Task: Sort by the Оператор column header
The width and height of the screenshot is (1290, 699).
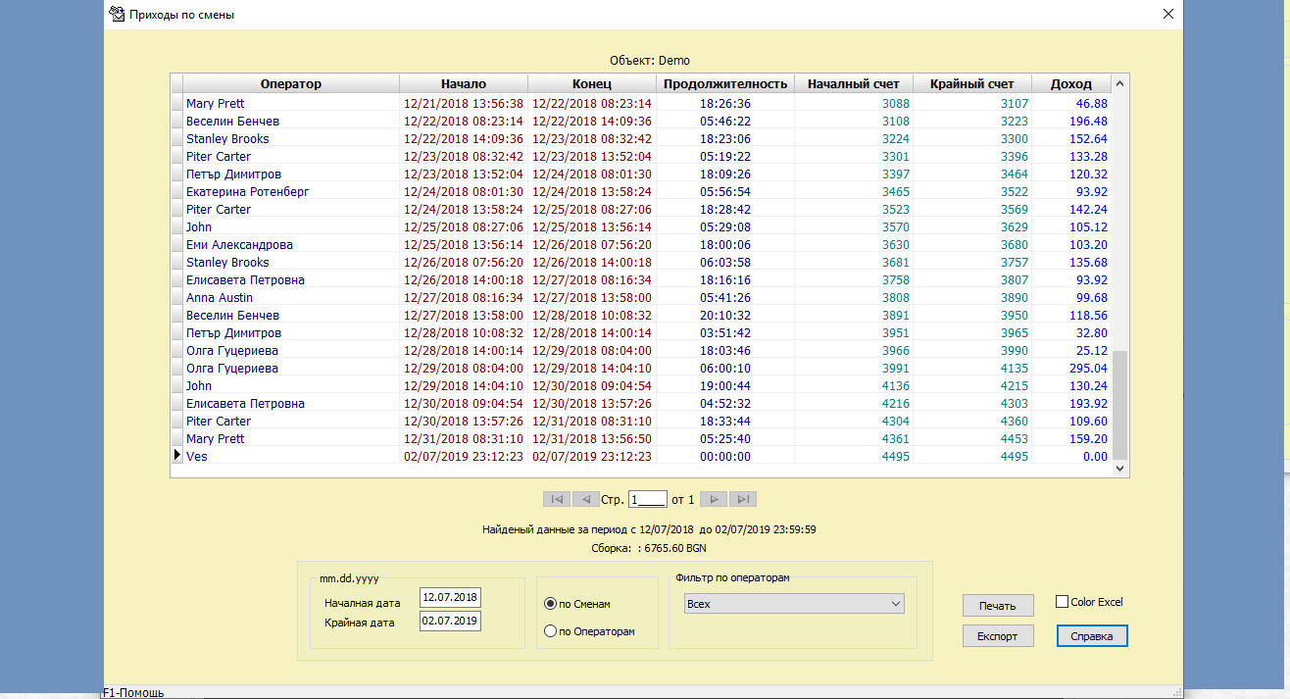Action: 291,84
